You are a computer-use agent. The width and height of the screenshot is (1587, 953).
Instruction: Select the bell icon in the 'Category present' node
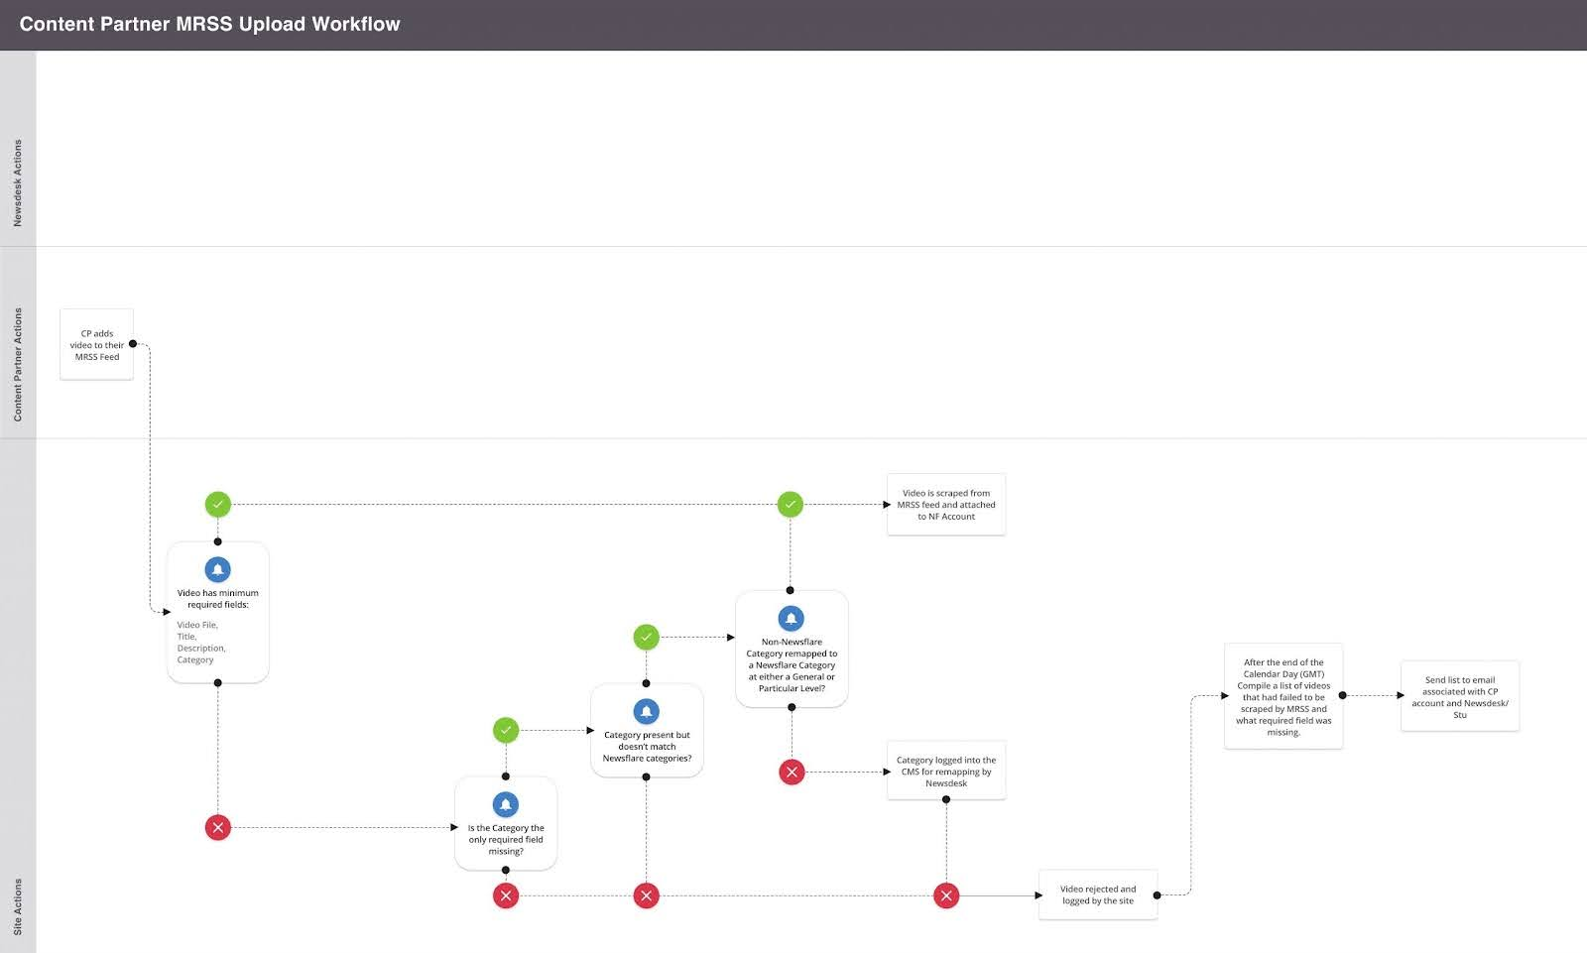[x=647, y=711]
